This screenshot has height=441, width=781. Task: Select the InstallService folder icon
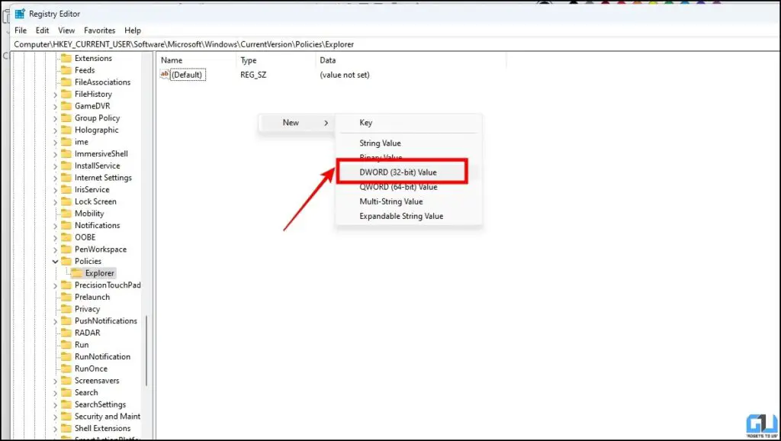66,166
